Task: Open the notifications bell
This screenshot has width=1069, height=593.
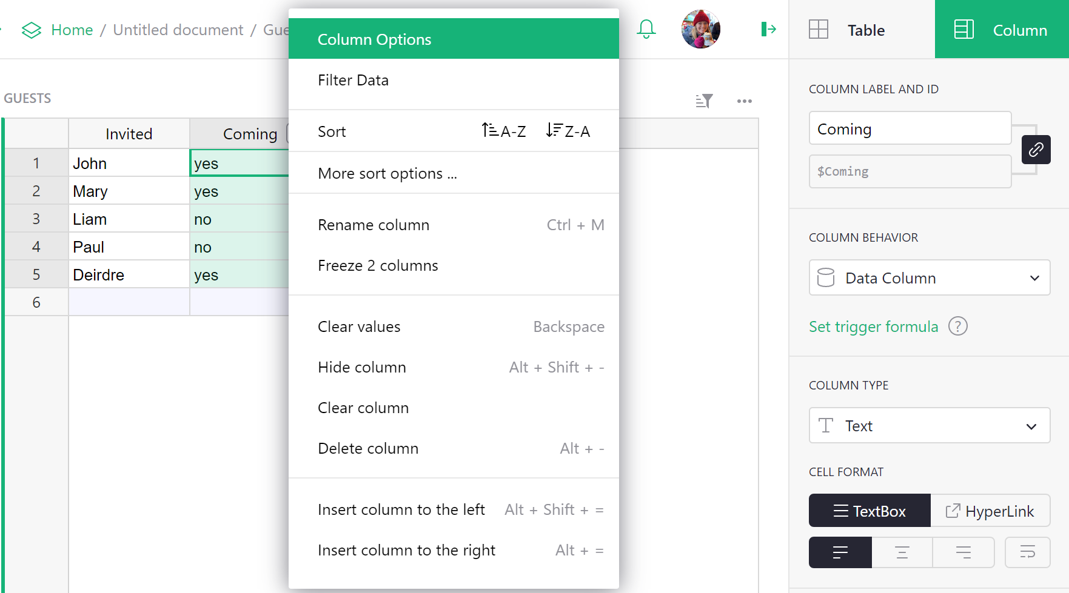Action: (646, 28)
